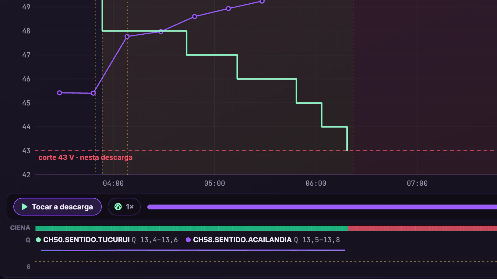
Task: Select the purple data point nearest 49 V
Action: pos(228,9)
